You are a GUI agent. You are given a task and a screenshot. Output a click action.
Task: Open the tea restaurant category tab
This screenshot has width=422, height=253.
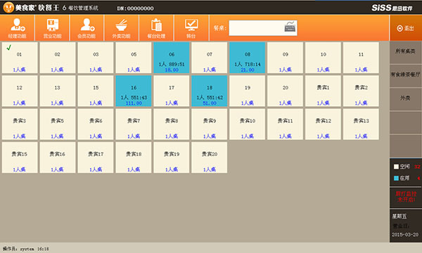[x=405, y=75]
